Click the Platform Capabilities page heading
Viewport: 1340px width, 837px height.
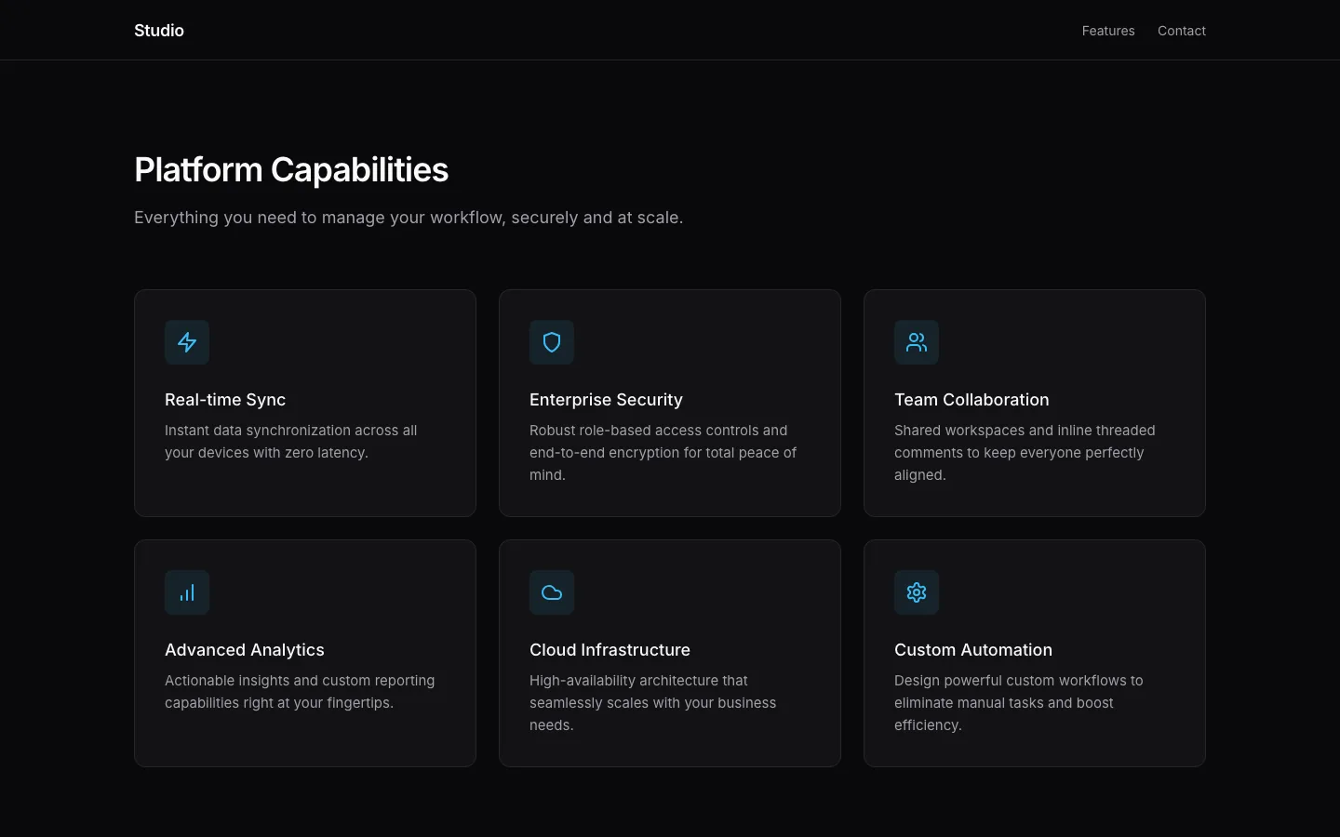coord(291,170)
